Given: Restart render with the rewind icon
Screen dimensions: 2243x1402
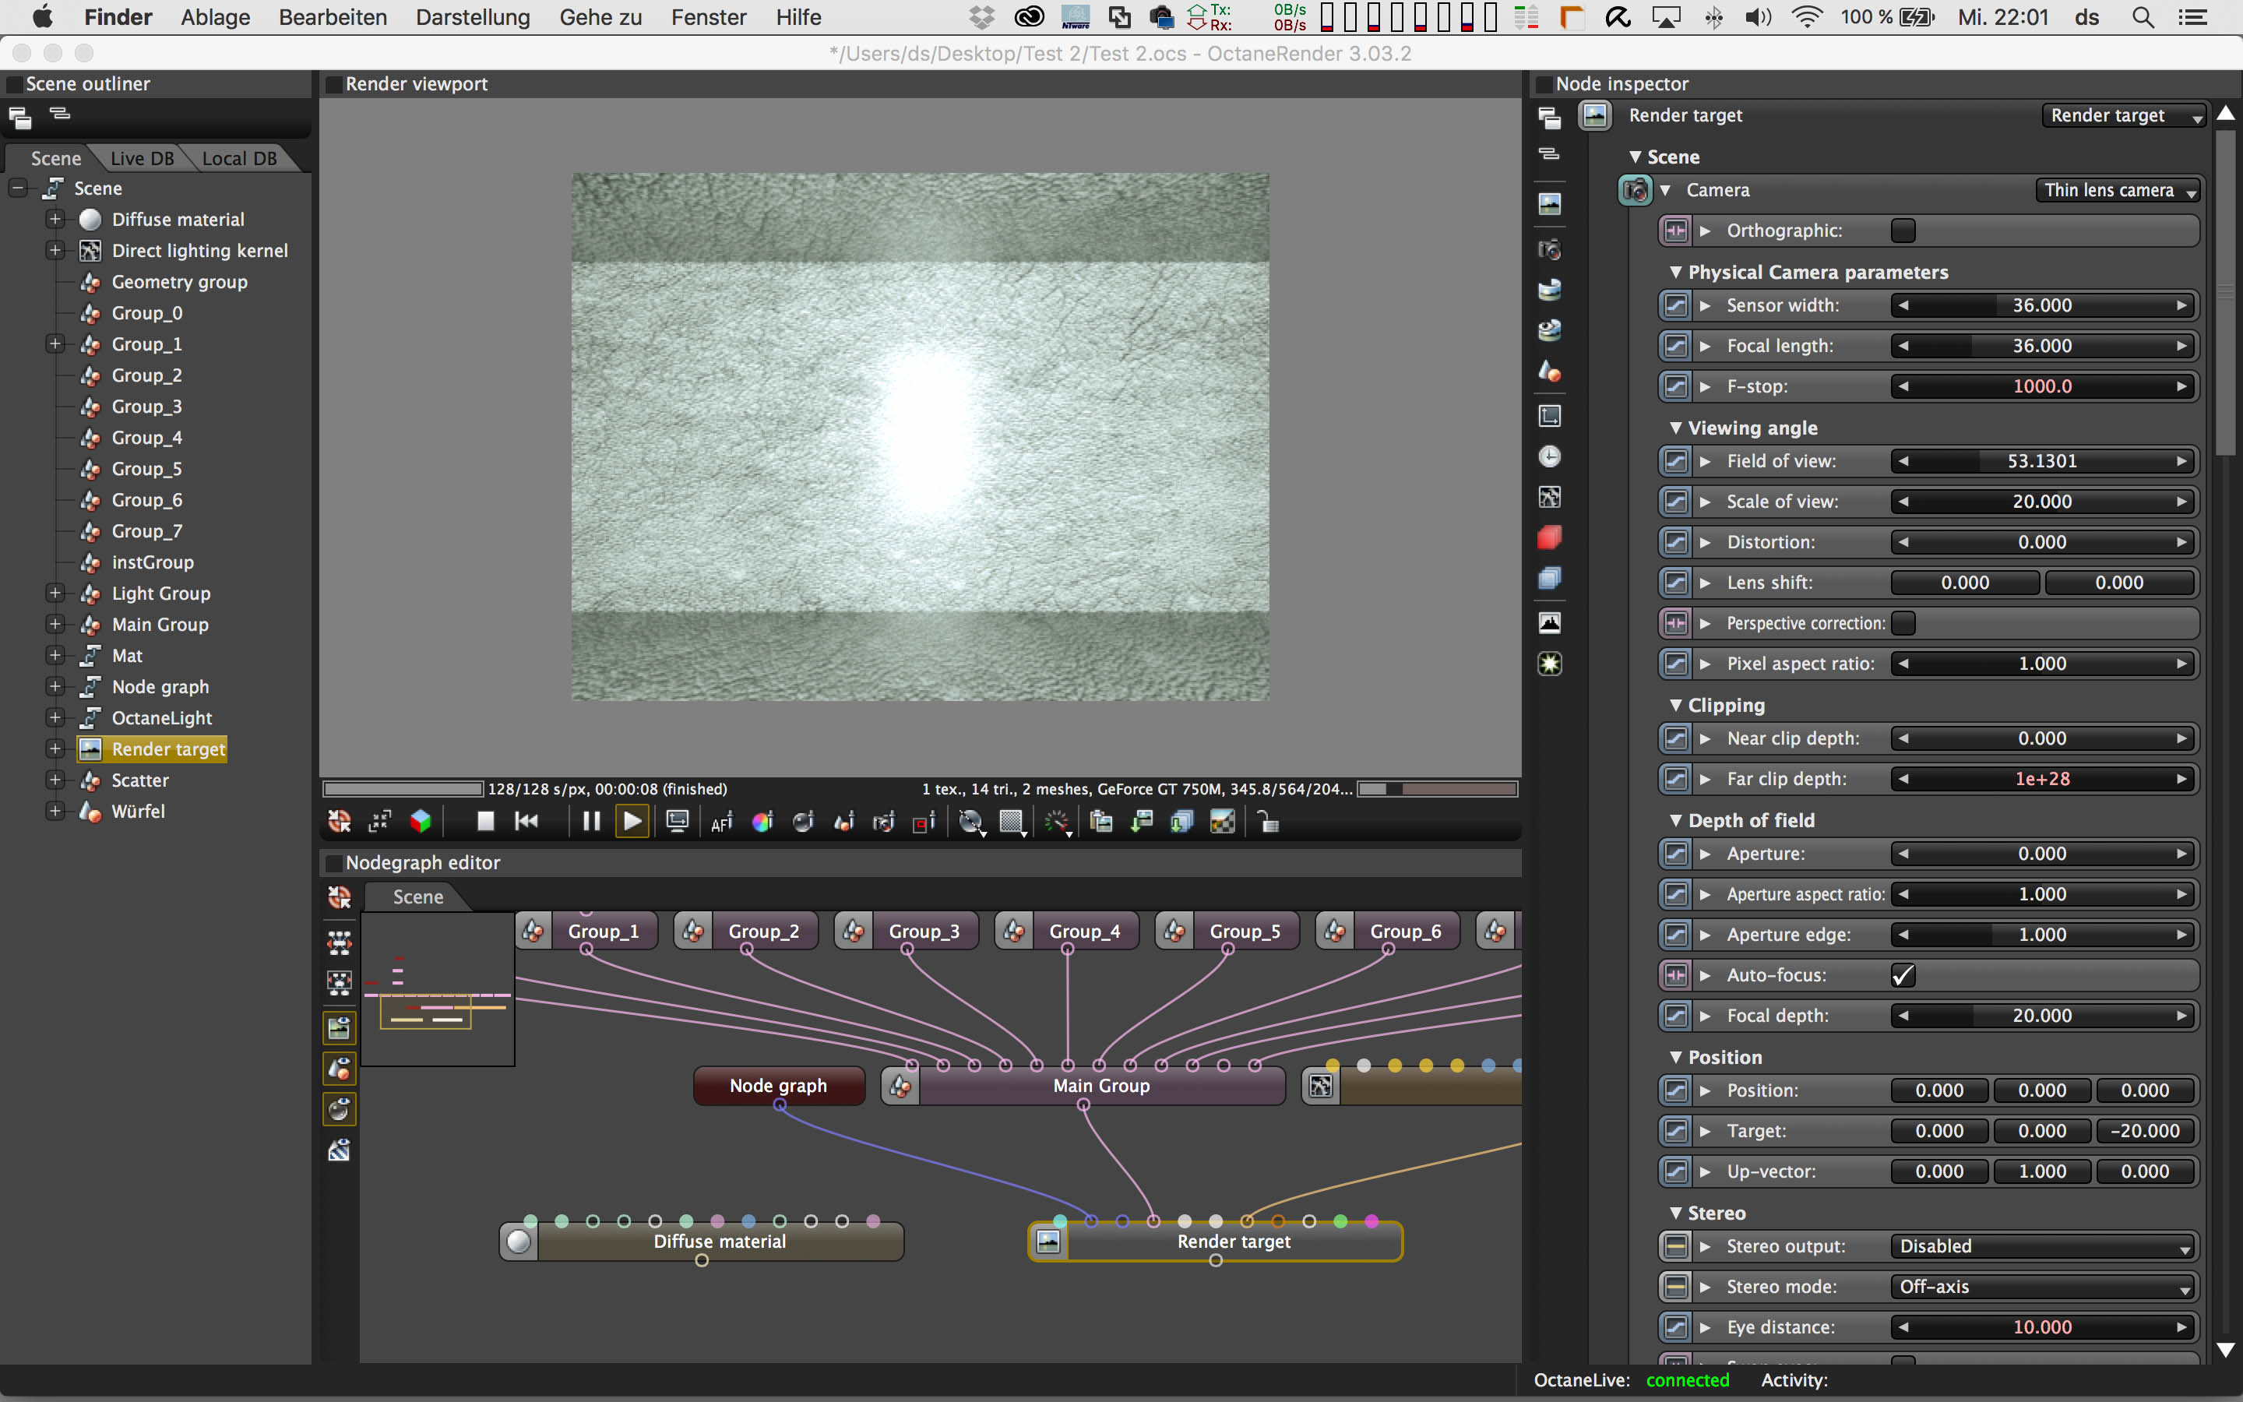Looking at the screenshot, I should coord(526,822).
